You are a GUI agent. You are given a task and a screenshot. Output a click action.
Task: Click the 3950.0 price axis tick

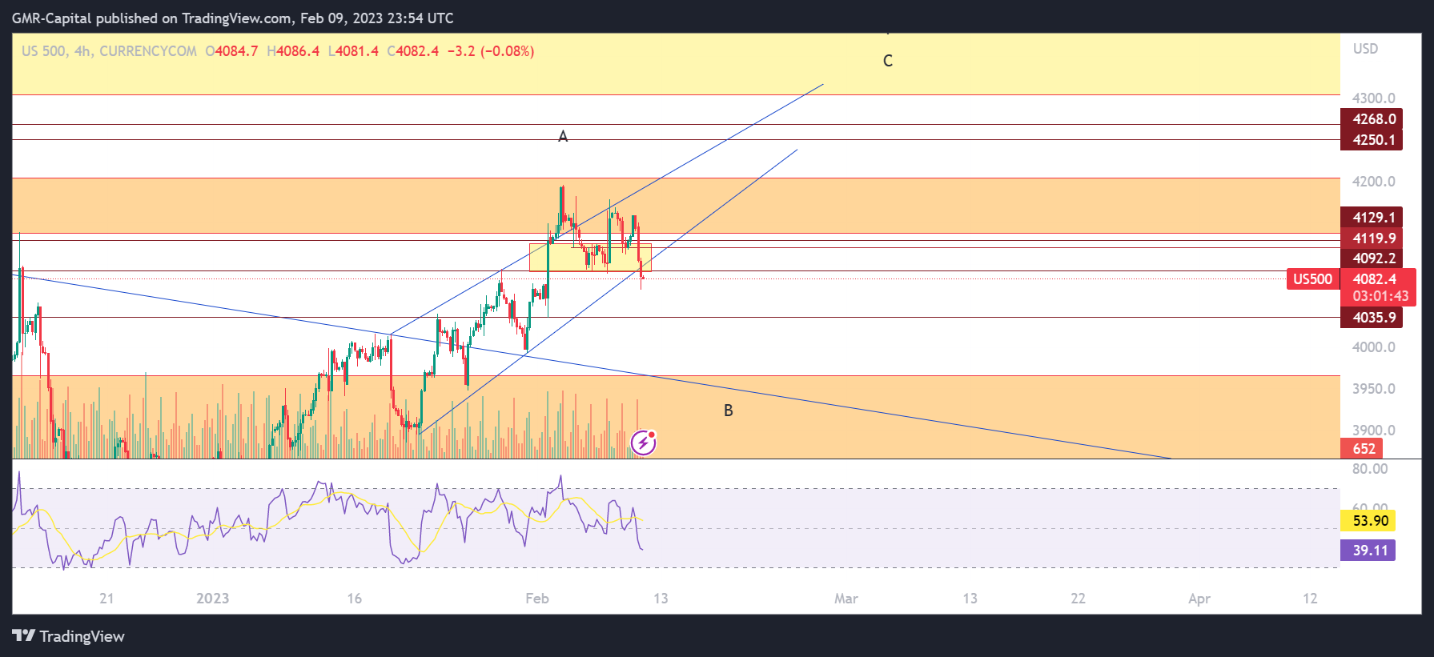coord(1374,389)
